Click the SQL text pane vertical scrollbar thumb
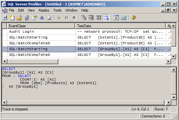Viewport: 179px width, 120px height. tap(174, 83)
